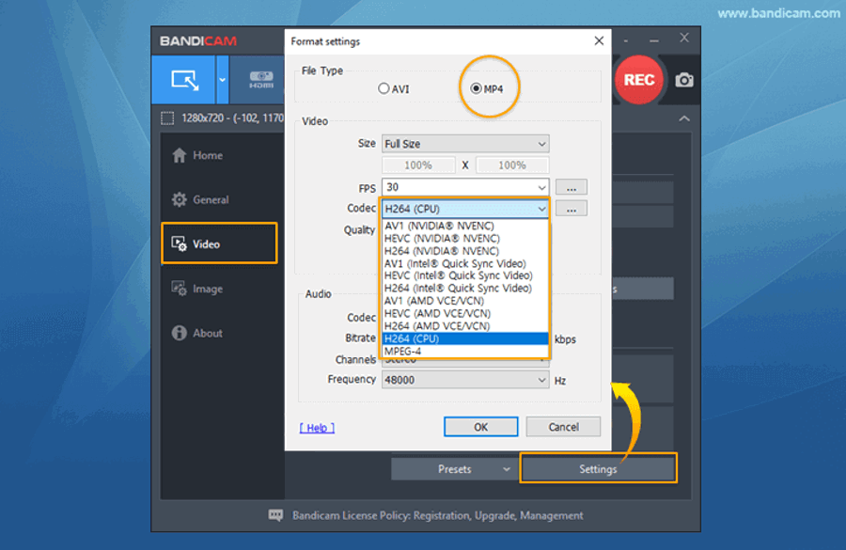Viewport: 846px width, 550px height.
Task: Click the BANDICAM logo
Action: (x=198, y=41)
